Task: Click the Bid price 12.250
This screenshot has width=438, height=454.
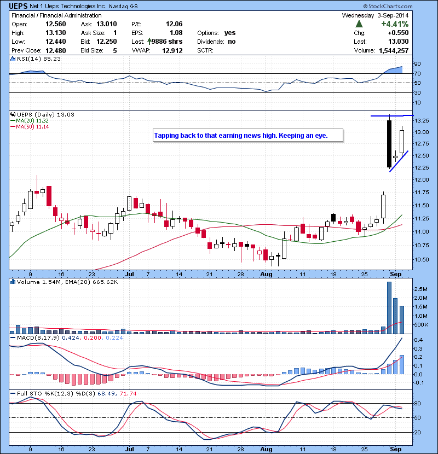Action: 107,42
